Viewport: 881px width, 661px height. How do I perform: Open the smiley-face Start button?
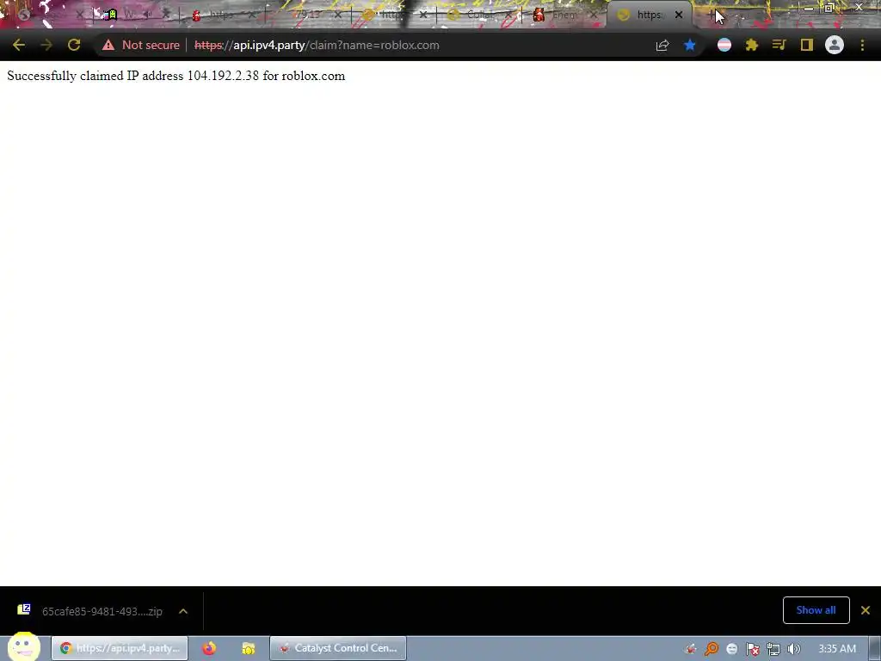[23, 647]
